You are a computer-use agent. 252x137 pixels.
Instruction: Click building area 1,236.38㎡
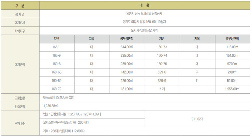point(51,106)
